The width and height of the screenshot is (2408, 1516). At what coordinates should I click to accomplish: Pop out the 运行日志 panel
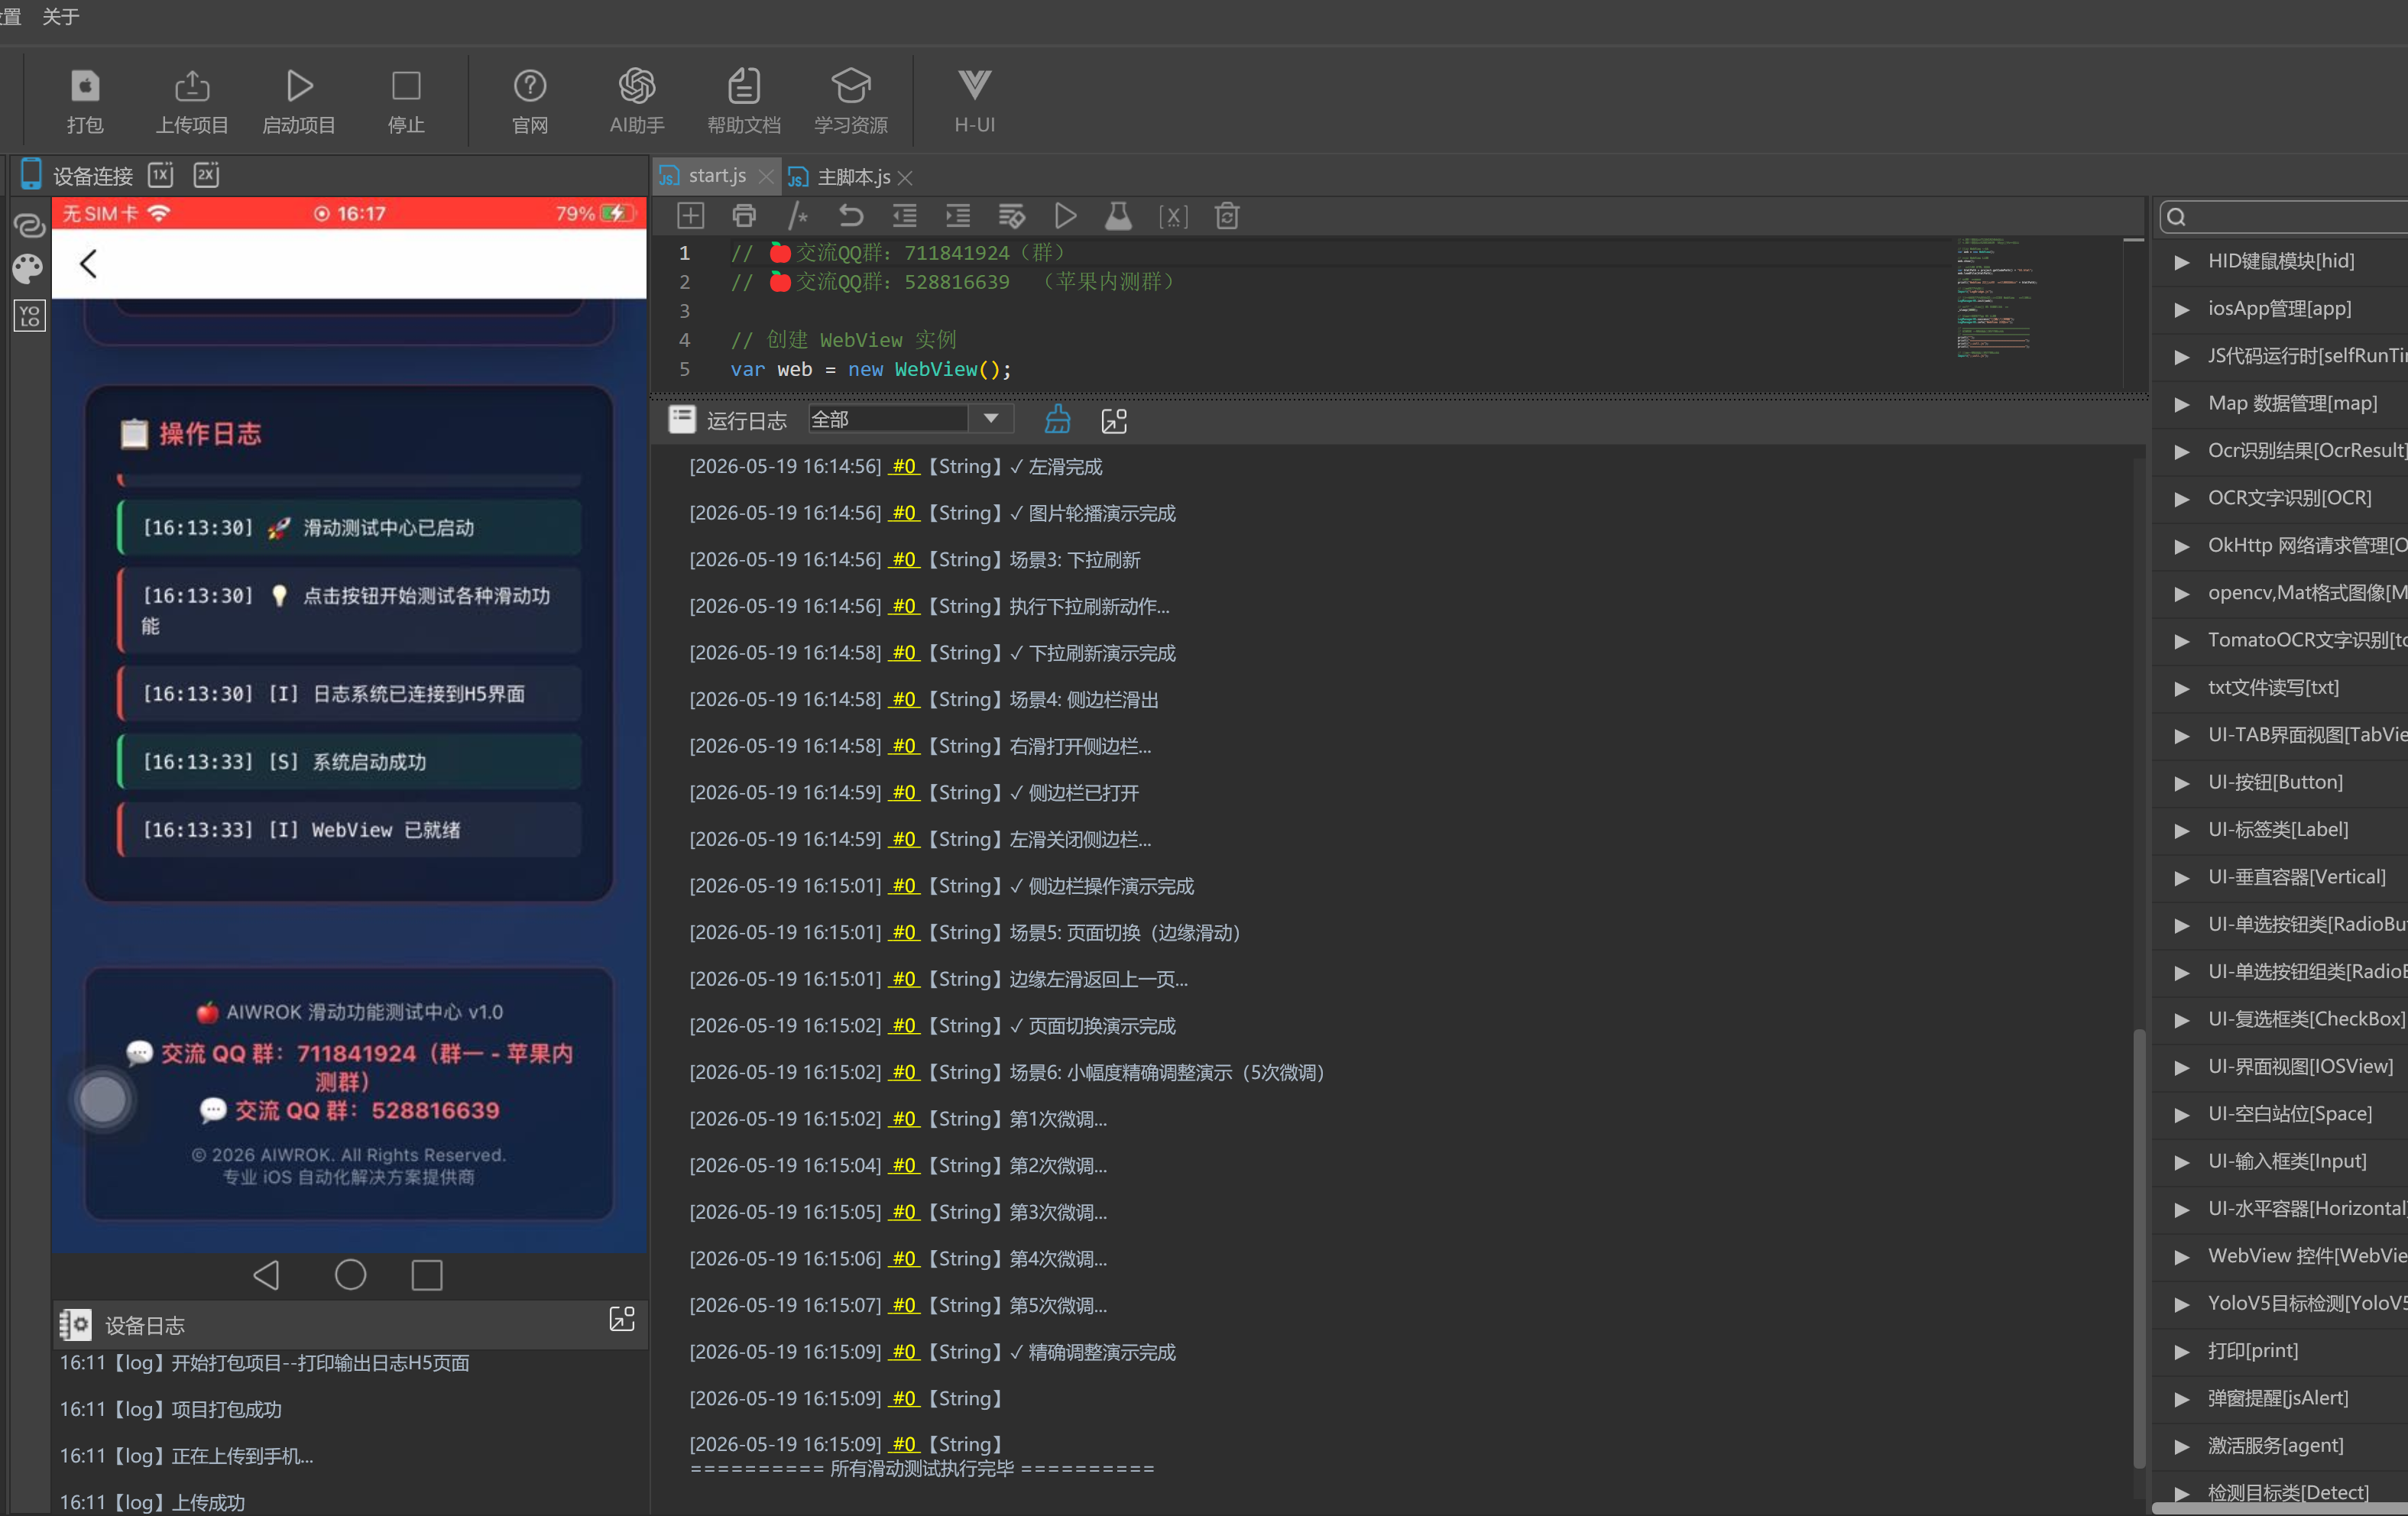(1114, 421)
